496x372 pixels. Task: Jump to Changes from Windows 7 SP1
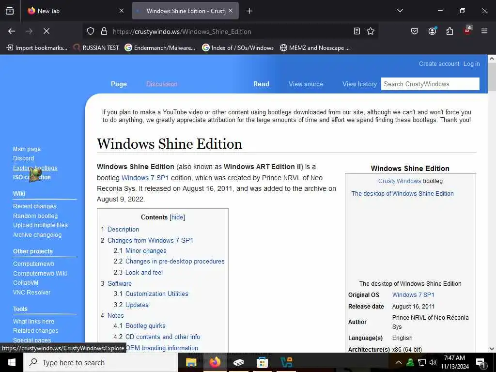[x=150, y=240]
